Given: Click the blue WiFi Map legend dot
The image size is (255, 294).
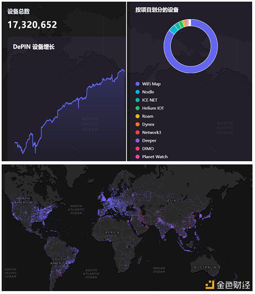Looking at the screenshot, I should coord(137,84).
